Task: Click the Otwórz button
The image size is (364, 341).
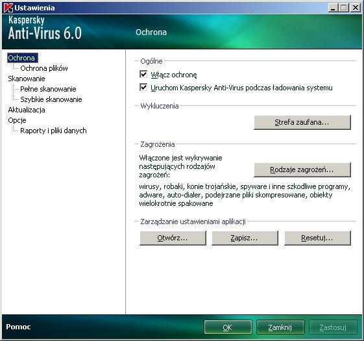Action: (x=173, y=238)
